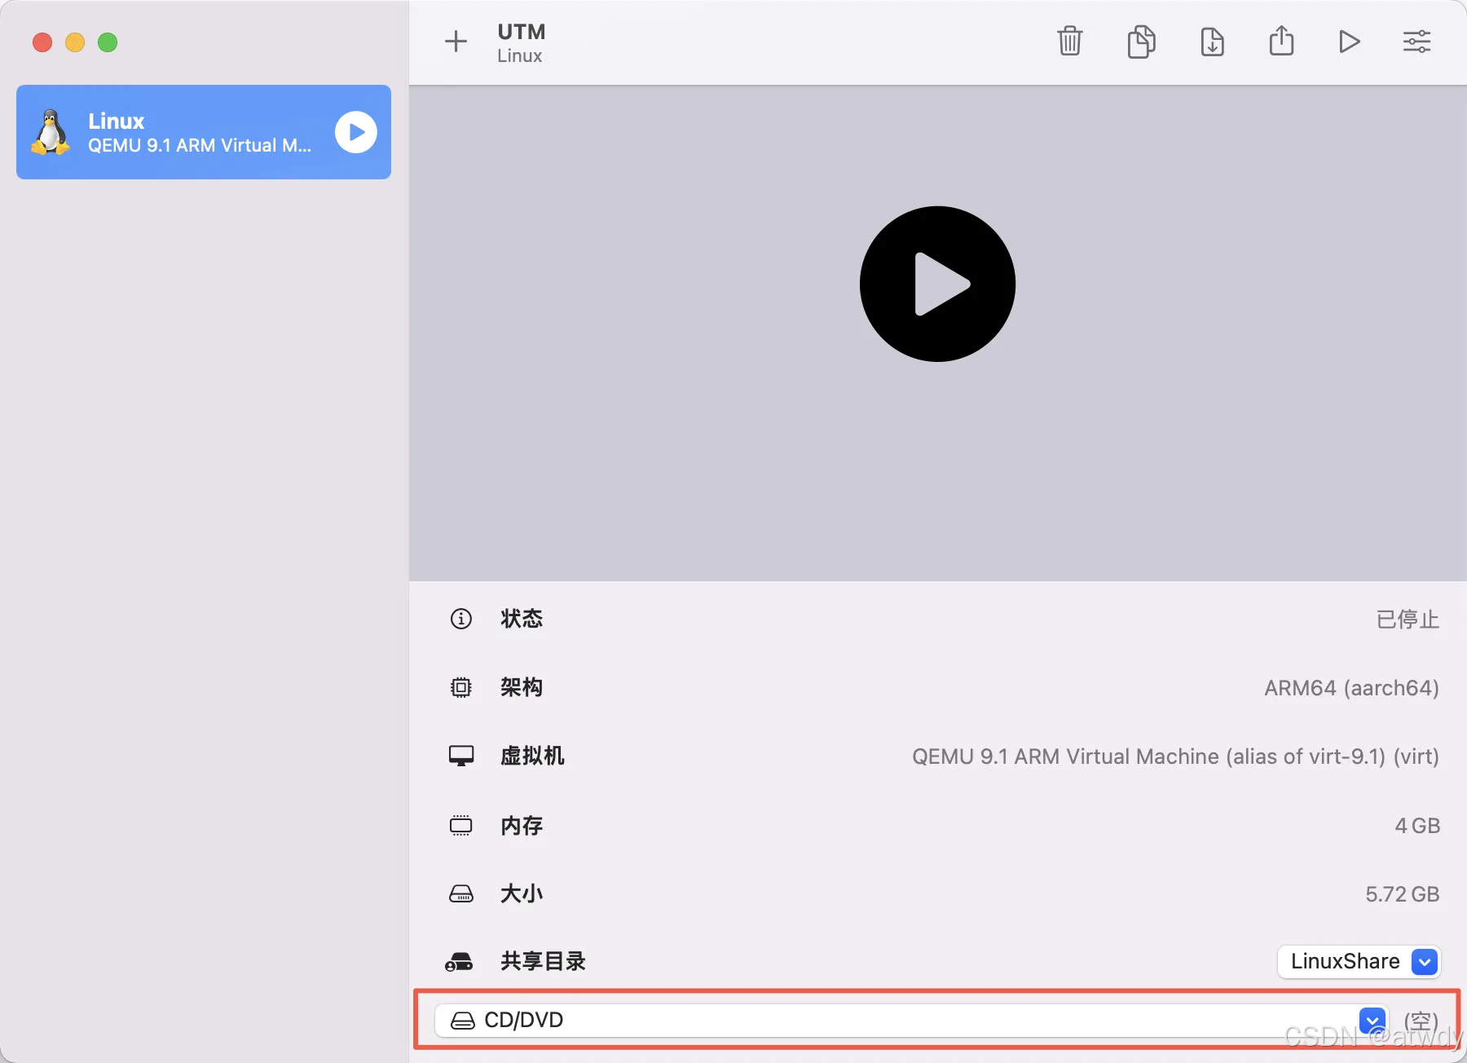Screen dimensions: 1467x1063
Task: Click the shared drive icon next to 共享目录
Action: (459, 962)
